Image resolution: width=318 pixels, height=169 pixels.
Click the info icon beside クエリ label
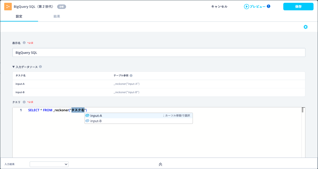24,102
